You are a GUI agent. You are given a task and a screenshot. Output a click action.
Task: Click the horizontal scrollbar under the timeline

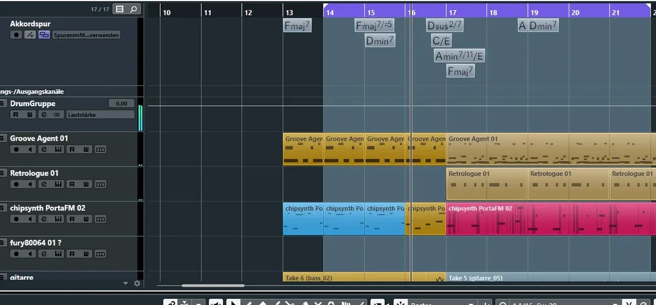pos(213,285)
